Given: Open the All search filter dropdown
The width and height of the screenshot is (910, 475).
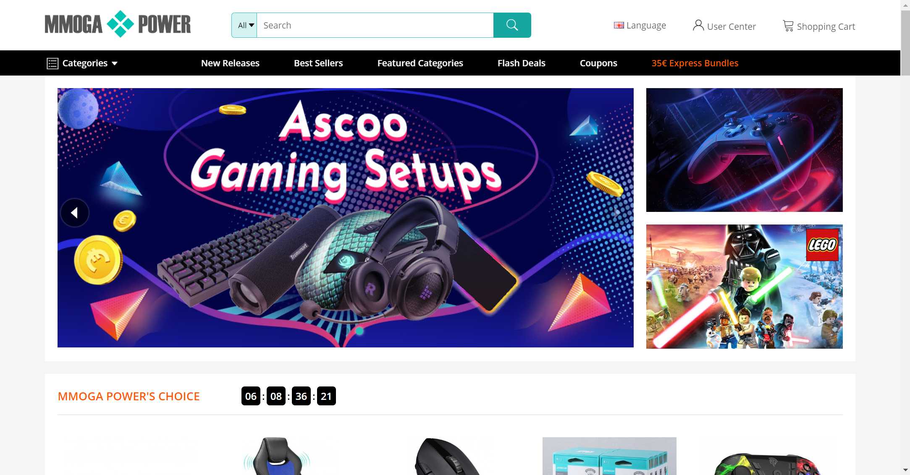Looking at the screenshot, I should pyautogui.click(x=244, y=25).
